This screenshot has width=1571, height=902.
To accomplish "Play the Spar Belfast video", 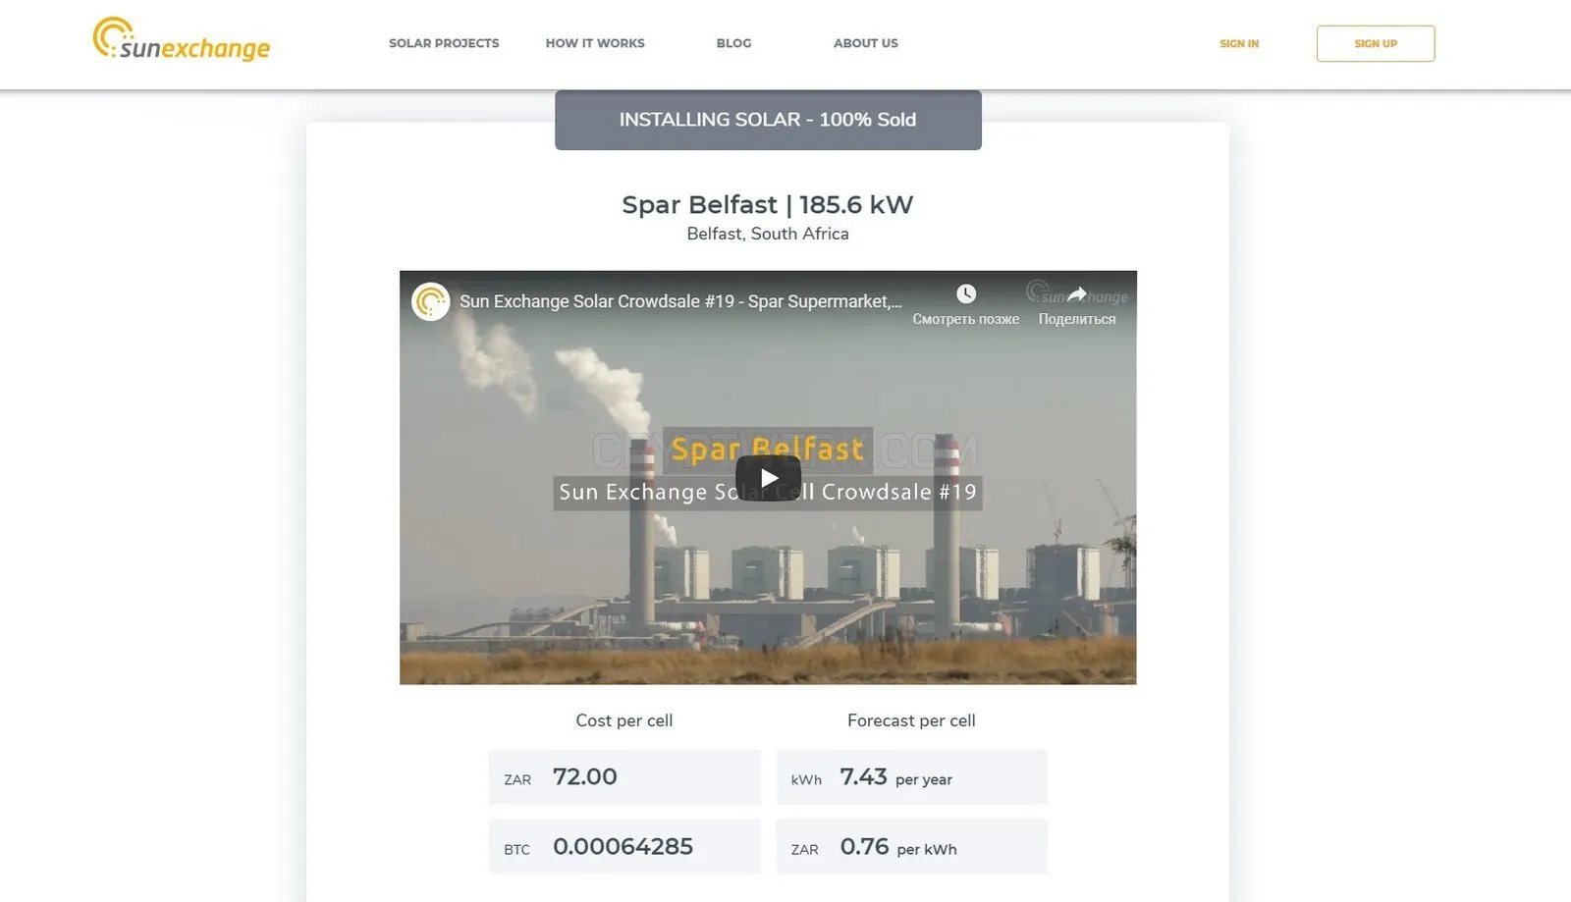I will (768, 478).
